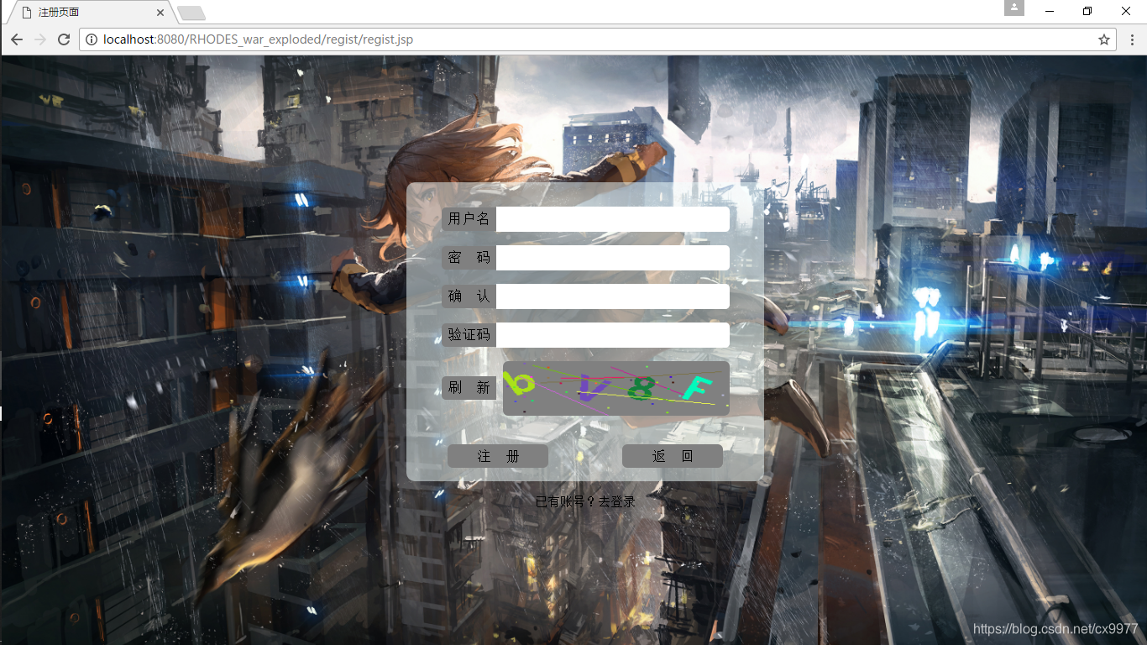Click the 用户名 input field

coord(613,219)
